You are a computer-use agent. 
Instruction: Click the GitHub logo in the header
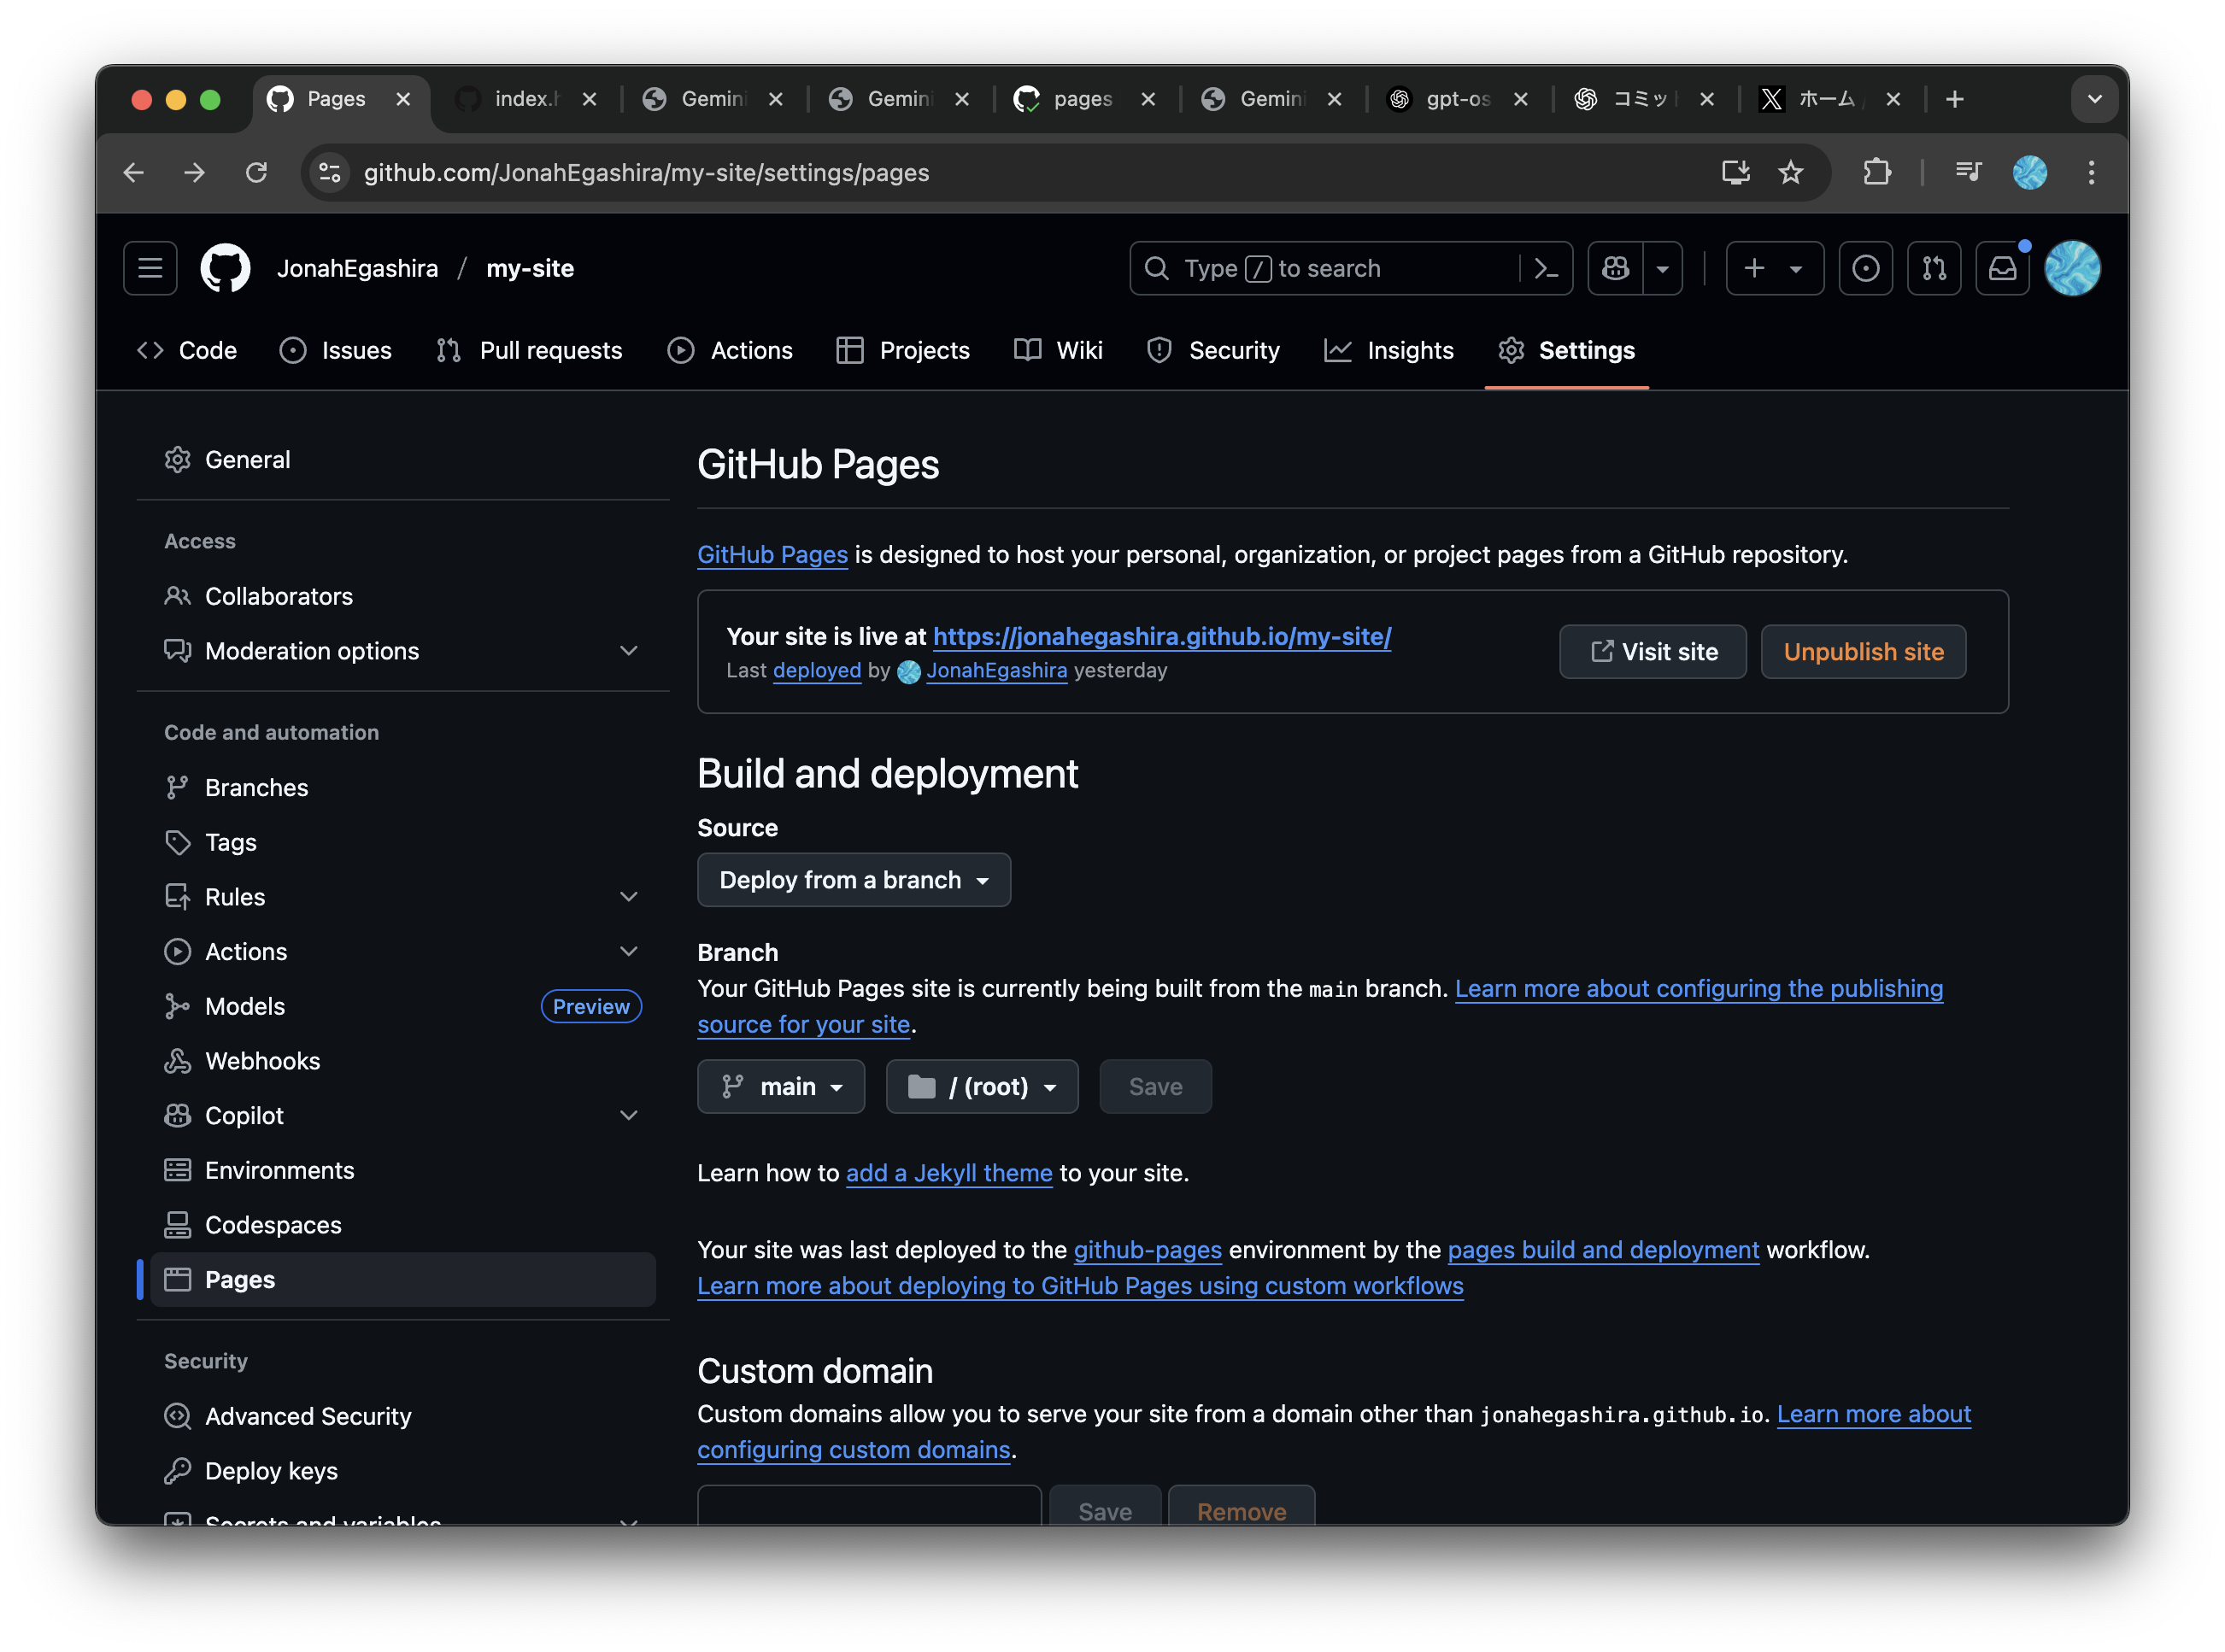coord(225,268)
